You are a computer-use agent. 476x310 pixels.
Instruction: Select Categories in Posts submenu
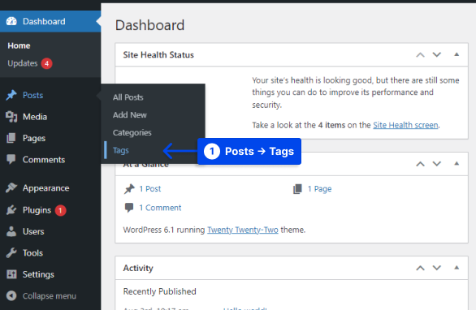click(x=132, y=133)
